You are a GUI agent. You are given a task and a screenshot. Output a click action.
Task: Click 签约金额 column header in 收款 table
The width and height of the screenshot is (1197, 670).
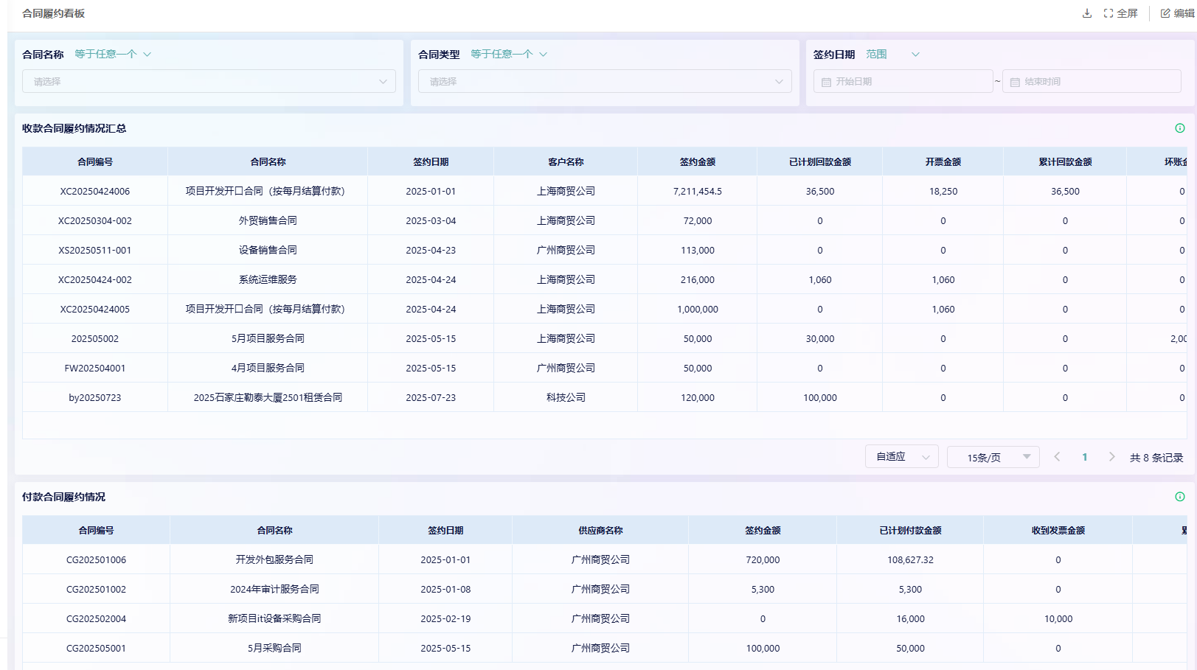tap(697, 162)
